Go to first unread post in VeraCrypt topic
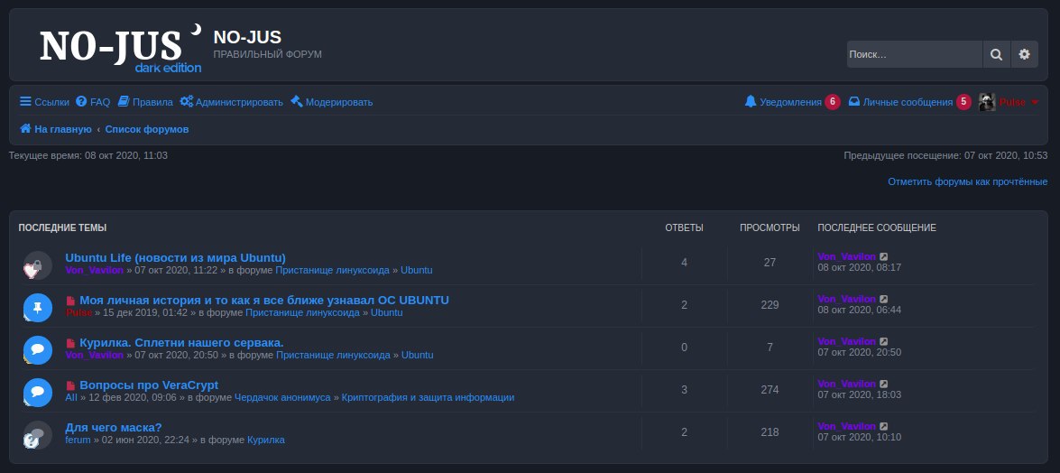 pos(71,385)
